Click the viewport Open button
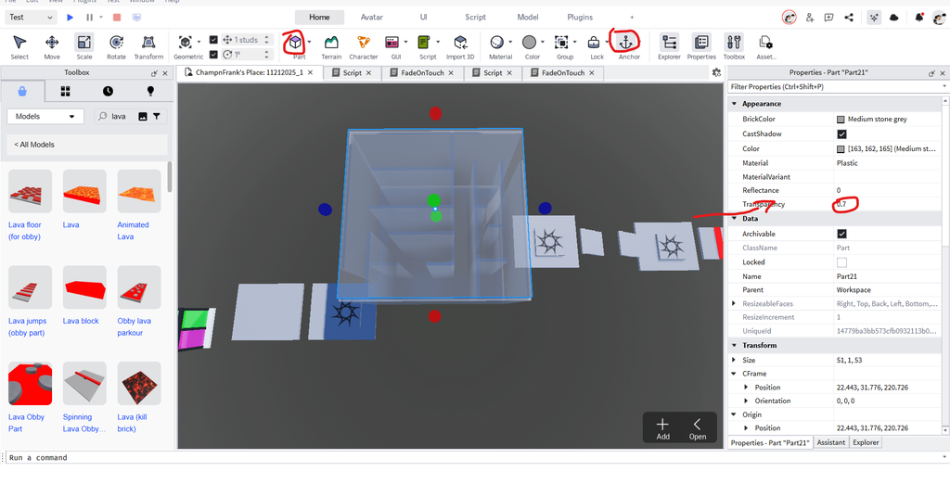 tap(698, 428)
